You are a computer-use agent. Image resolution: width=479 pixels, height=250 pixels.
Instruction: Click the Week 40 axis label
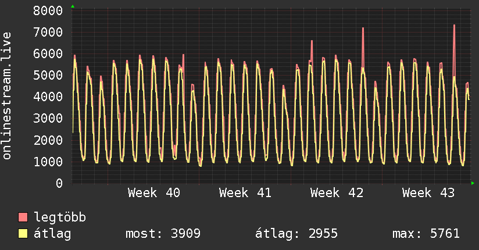tap(154, 193)
